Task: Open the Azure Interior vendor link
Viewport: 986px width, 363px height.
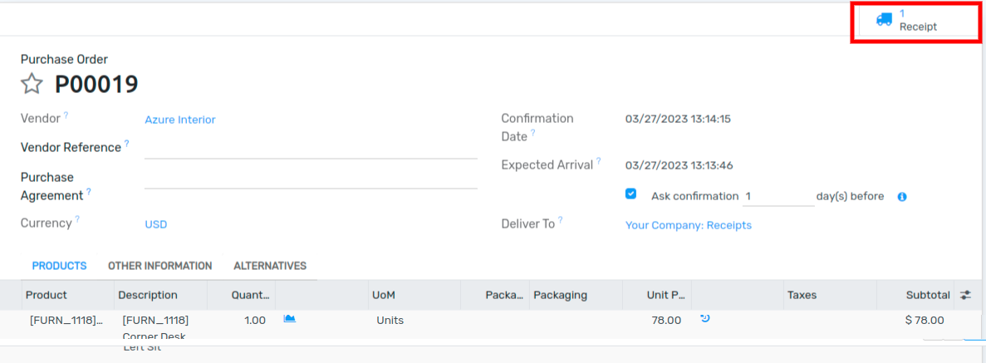Action: [x=180, y=120]
